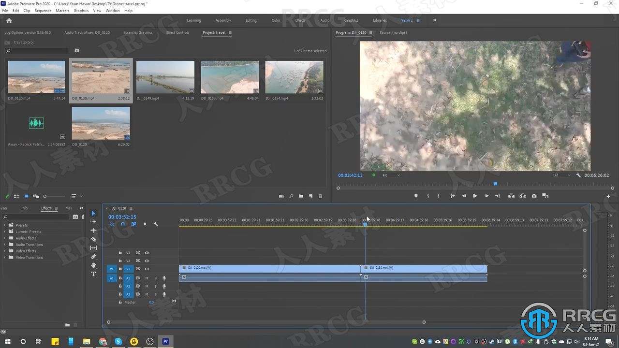The height and width of the screenshot is (348, 619).
Task: Select the Ripple Edit tool
Action: click(x=93, y=231)
